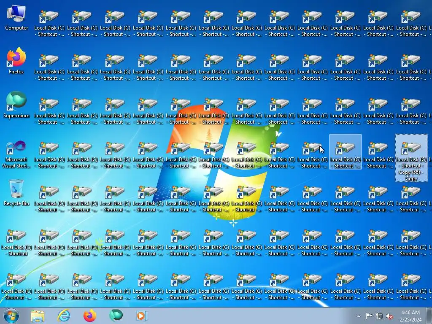Open the network status tray icon

[x=379, y=316]
